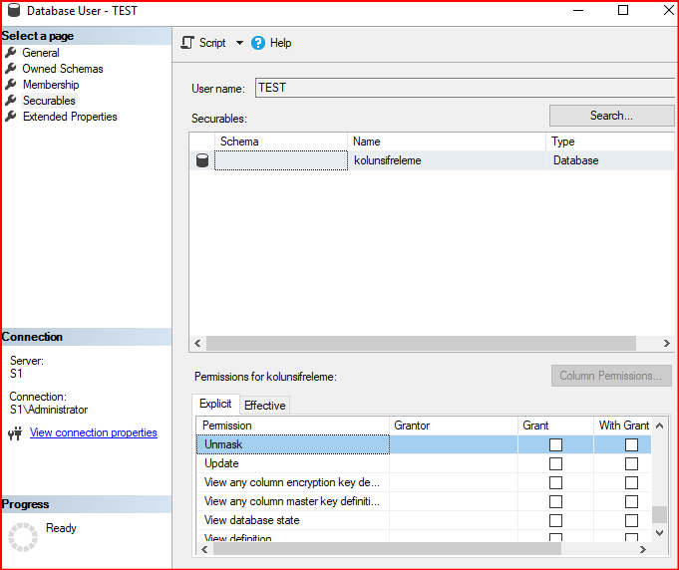Tick With Grant for View database state

[631, 520]
